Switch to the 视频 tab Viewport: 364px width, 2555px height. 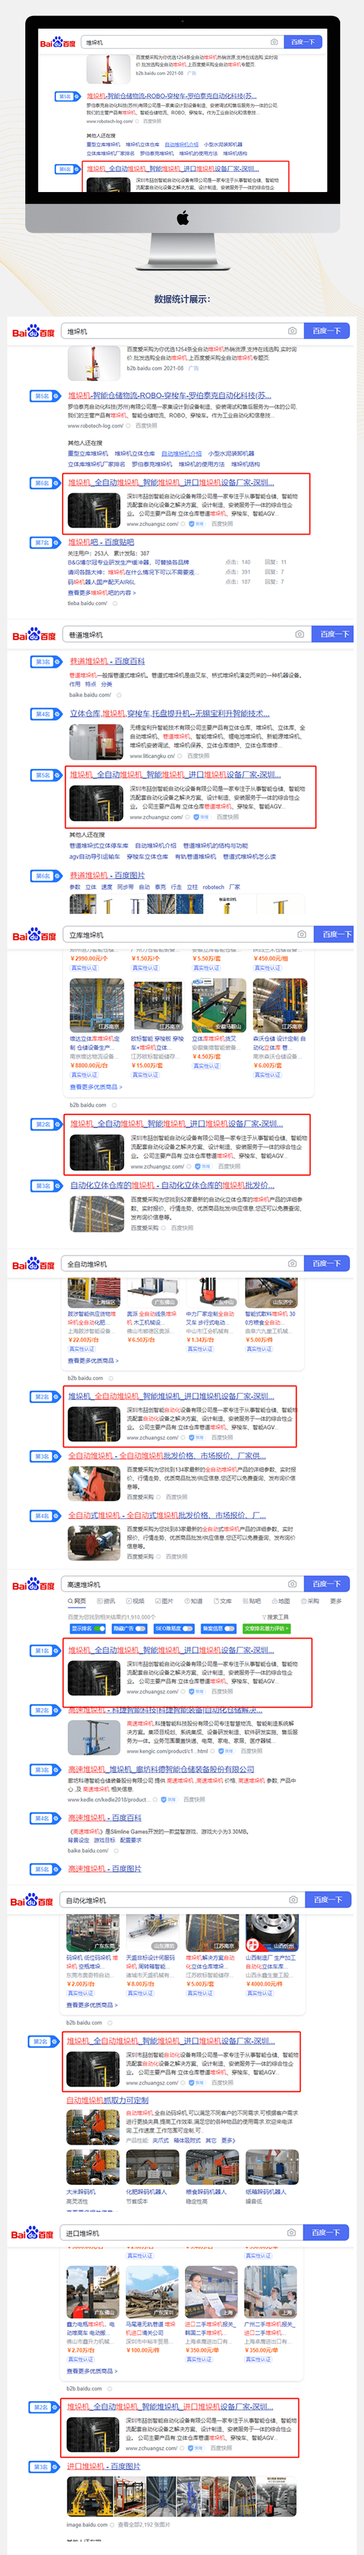click(135, 1601)
